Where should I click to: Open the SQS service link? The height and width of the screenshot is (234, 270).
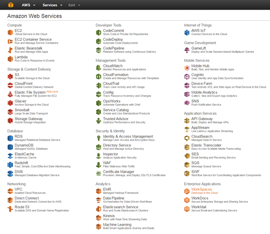coord(195,163)
